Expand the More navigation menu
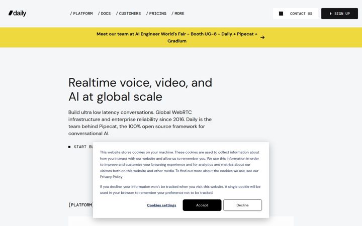The image size is (362, 226). point(178,14)
